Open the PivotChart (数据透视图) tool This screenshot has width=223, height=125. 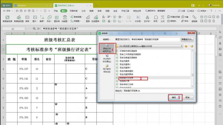19,19
